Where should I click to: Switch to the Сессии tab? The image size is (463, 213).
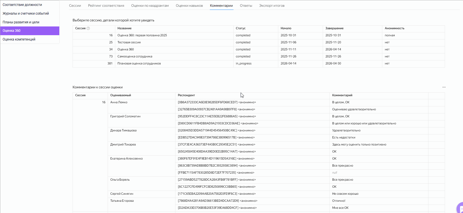75,6
